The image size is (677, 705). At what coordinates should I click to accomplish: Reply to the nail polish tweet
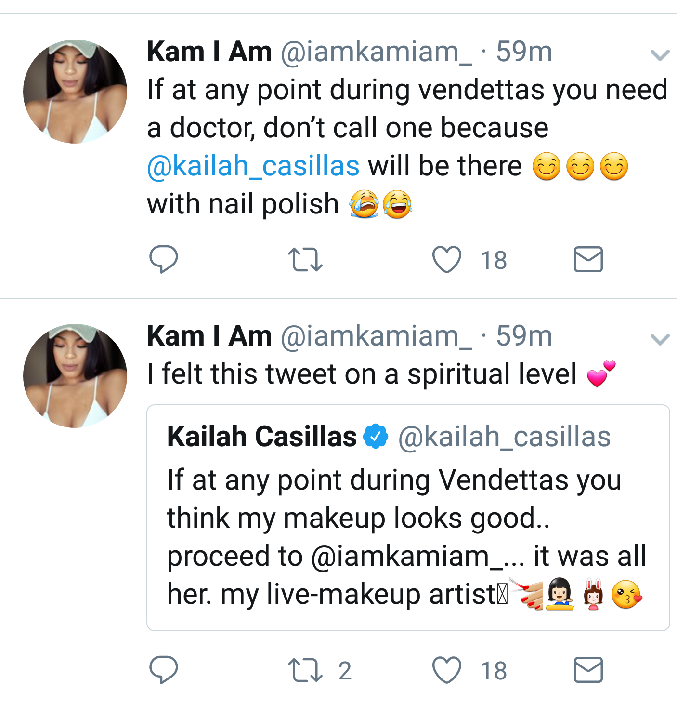click(164, 259)
